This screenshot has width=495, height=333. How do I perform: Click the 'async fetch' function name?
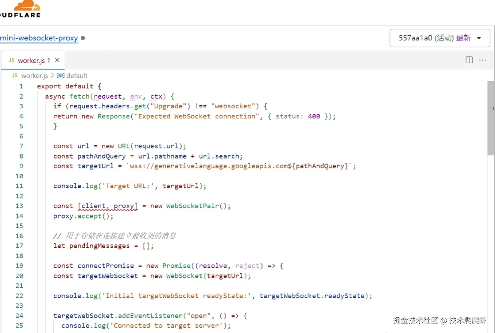[x=80, y=96]
